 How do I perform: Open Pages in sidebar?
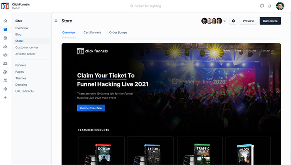19,72
